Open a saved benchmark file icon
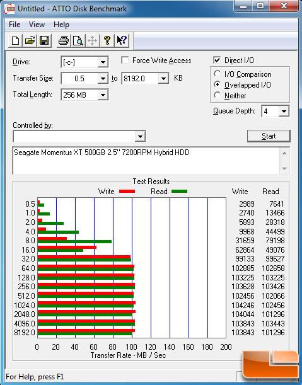This screenshot has height=385, width=302. click(x=30, y=40)
